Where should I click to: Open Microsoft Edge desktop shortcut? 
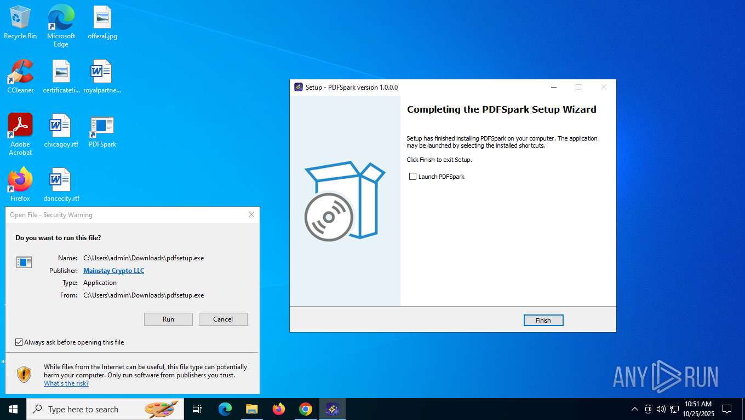61,26
